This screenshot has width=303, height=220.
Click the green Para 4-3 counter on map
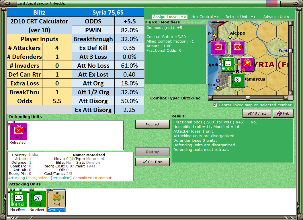[237, 81]
